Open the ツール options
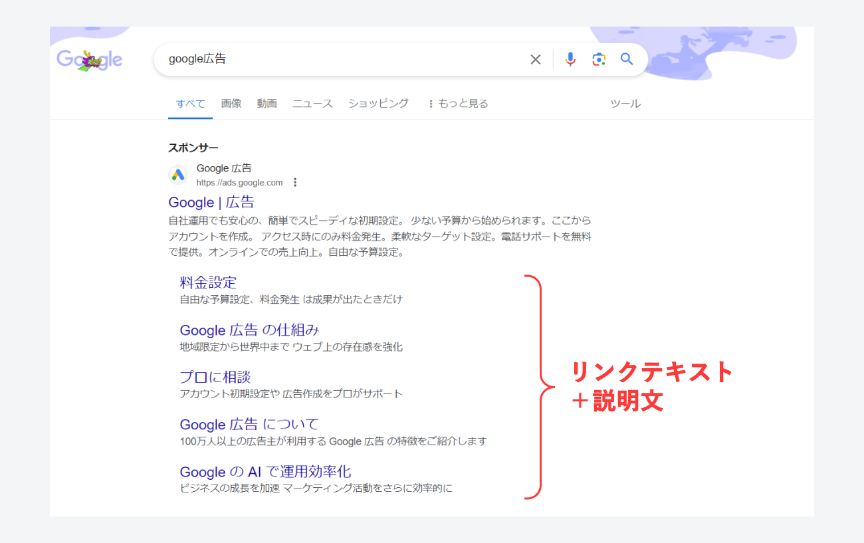864x543 pixels. click(625, 104)
